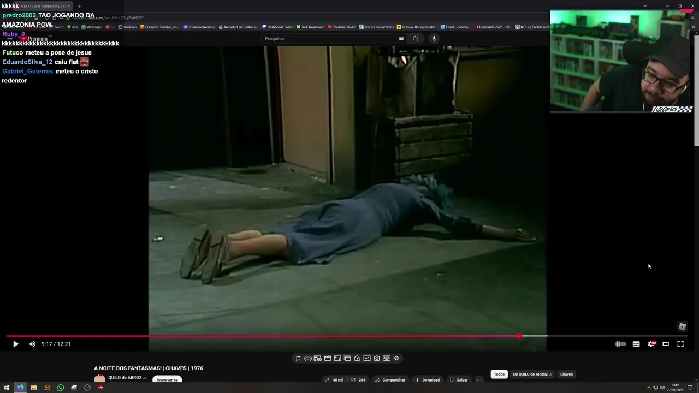This screenshot has height=393, width=699.
Task: Click the video title A NOITE DOS FANTASMAS
Action: [149, 368]
